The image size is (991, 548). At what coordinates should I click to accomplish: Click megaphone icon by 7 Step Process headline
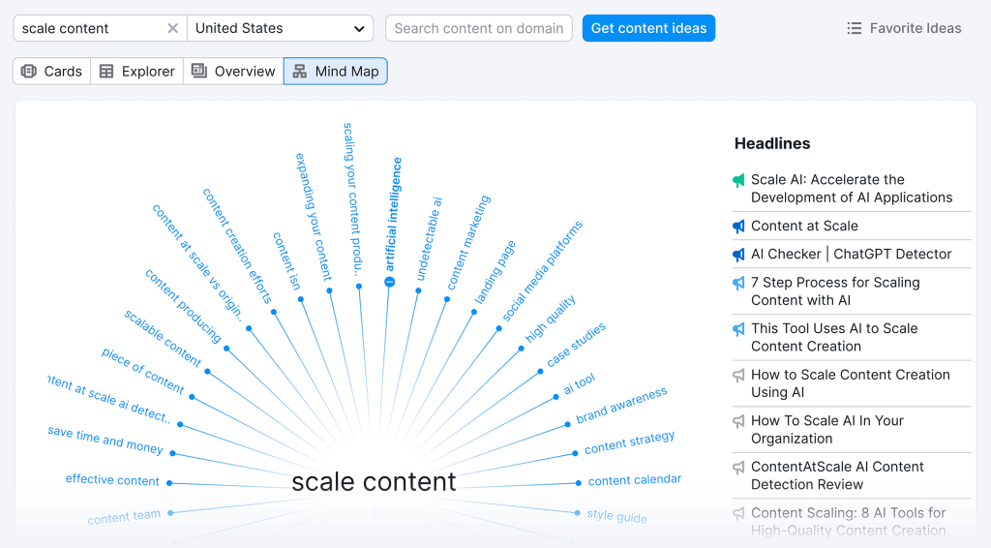pos(739,283)
